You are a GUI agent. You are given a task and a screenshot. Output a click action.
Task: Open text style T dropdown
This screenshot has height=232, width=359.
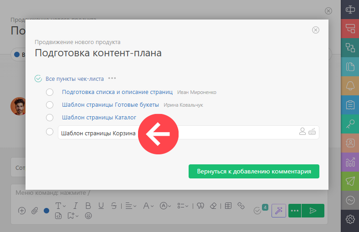[61, 206]
